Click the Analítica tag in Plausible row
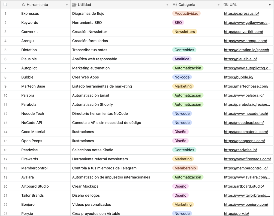The height and width of the screenshot is (216, 274). pos(182,59)
